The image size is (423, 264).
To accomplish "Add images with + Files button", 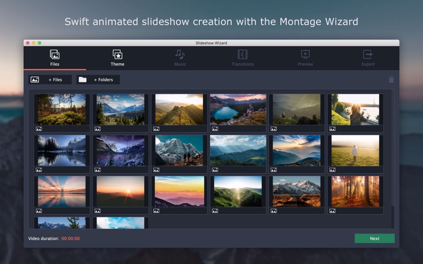I will click(x=50, y=80).
